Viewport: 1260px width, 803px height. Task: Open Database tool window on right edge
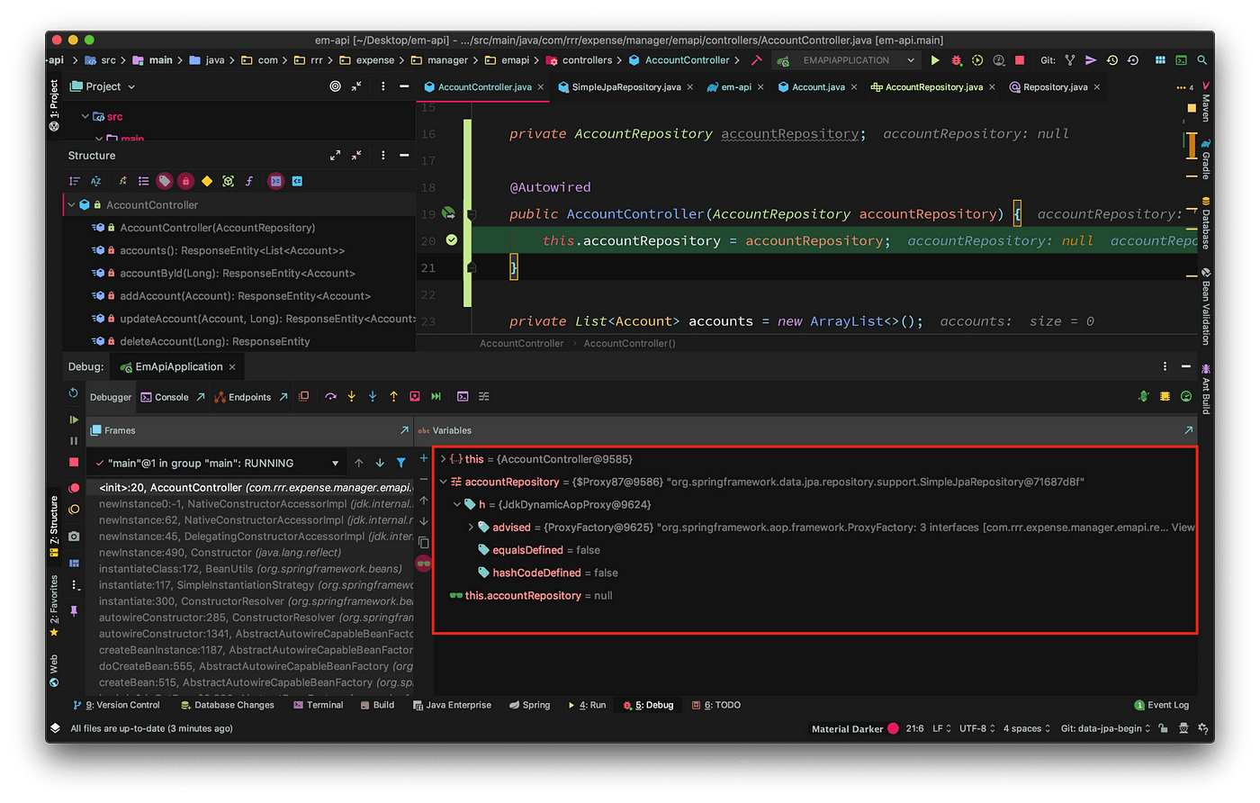pyautogui.click(x=1205, y=223)
